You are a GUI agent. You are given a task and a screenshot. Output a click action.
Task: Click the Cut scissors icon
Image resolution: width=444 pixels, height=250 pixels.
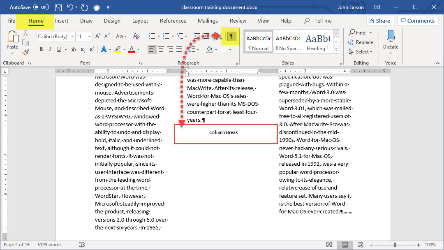click(x=25, y=33)
